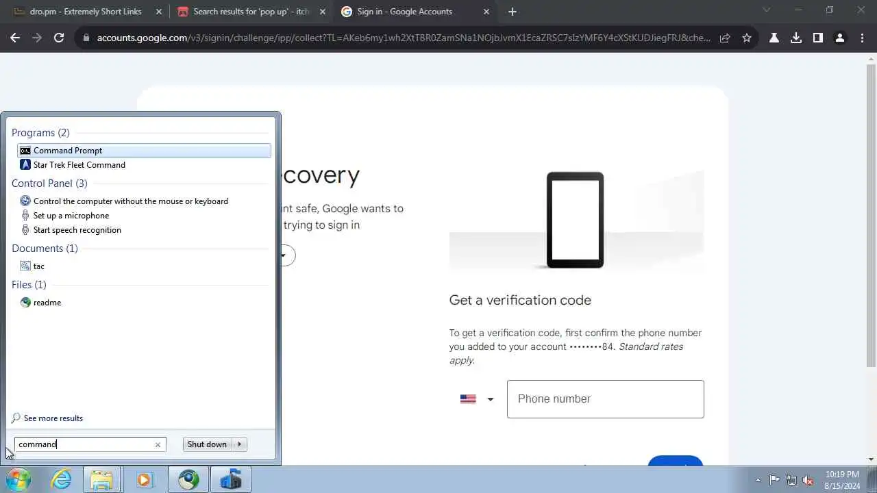Click Action Center flag tray icon
Viewport: 877px width, 493px height.
(774, 480)
